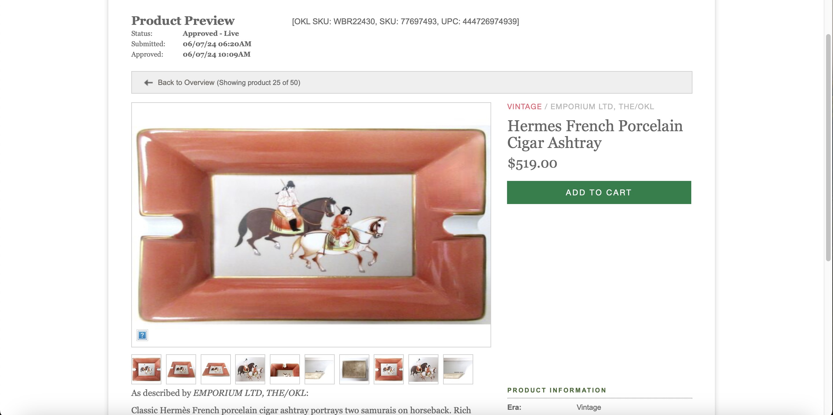Select the sixth thumbnail showing underside marking

(320, 369)
